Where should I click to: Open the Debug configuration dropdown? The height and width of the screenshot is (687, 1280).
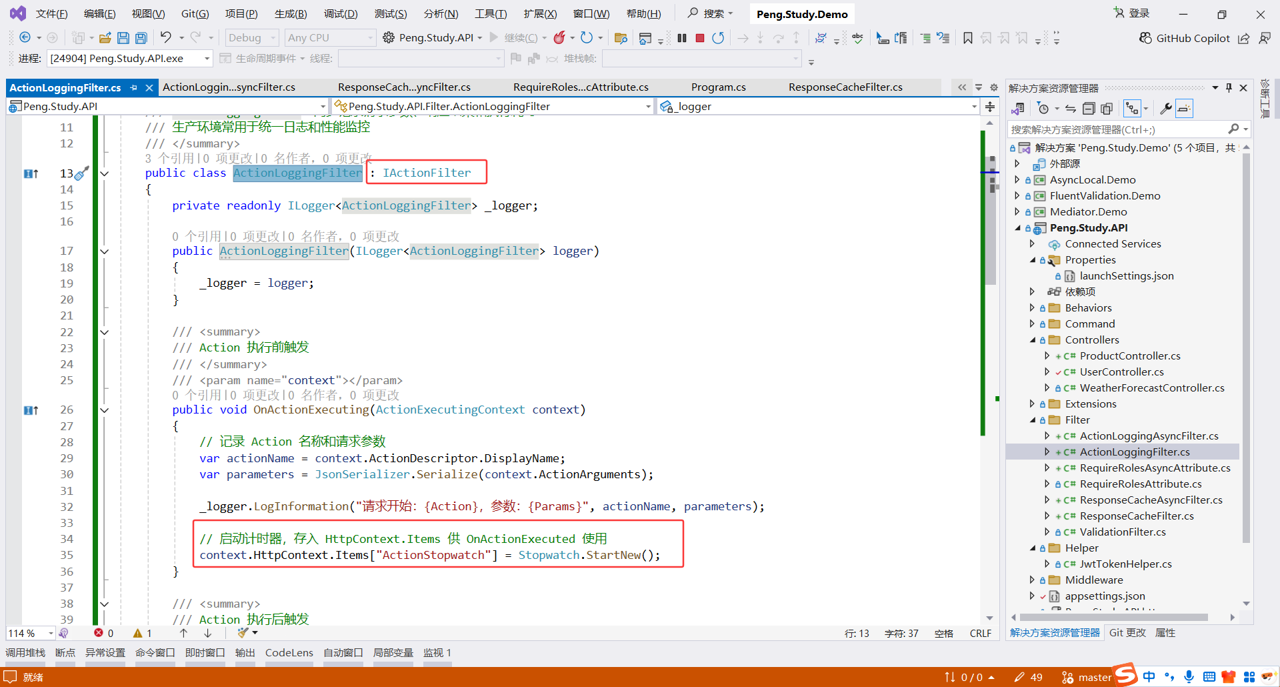click(x=252, y=38)
